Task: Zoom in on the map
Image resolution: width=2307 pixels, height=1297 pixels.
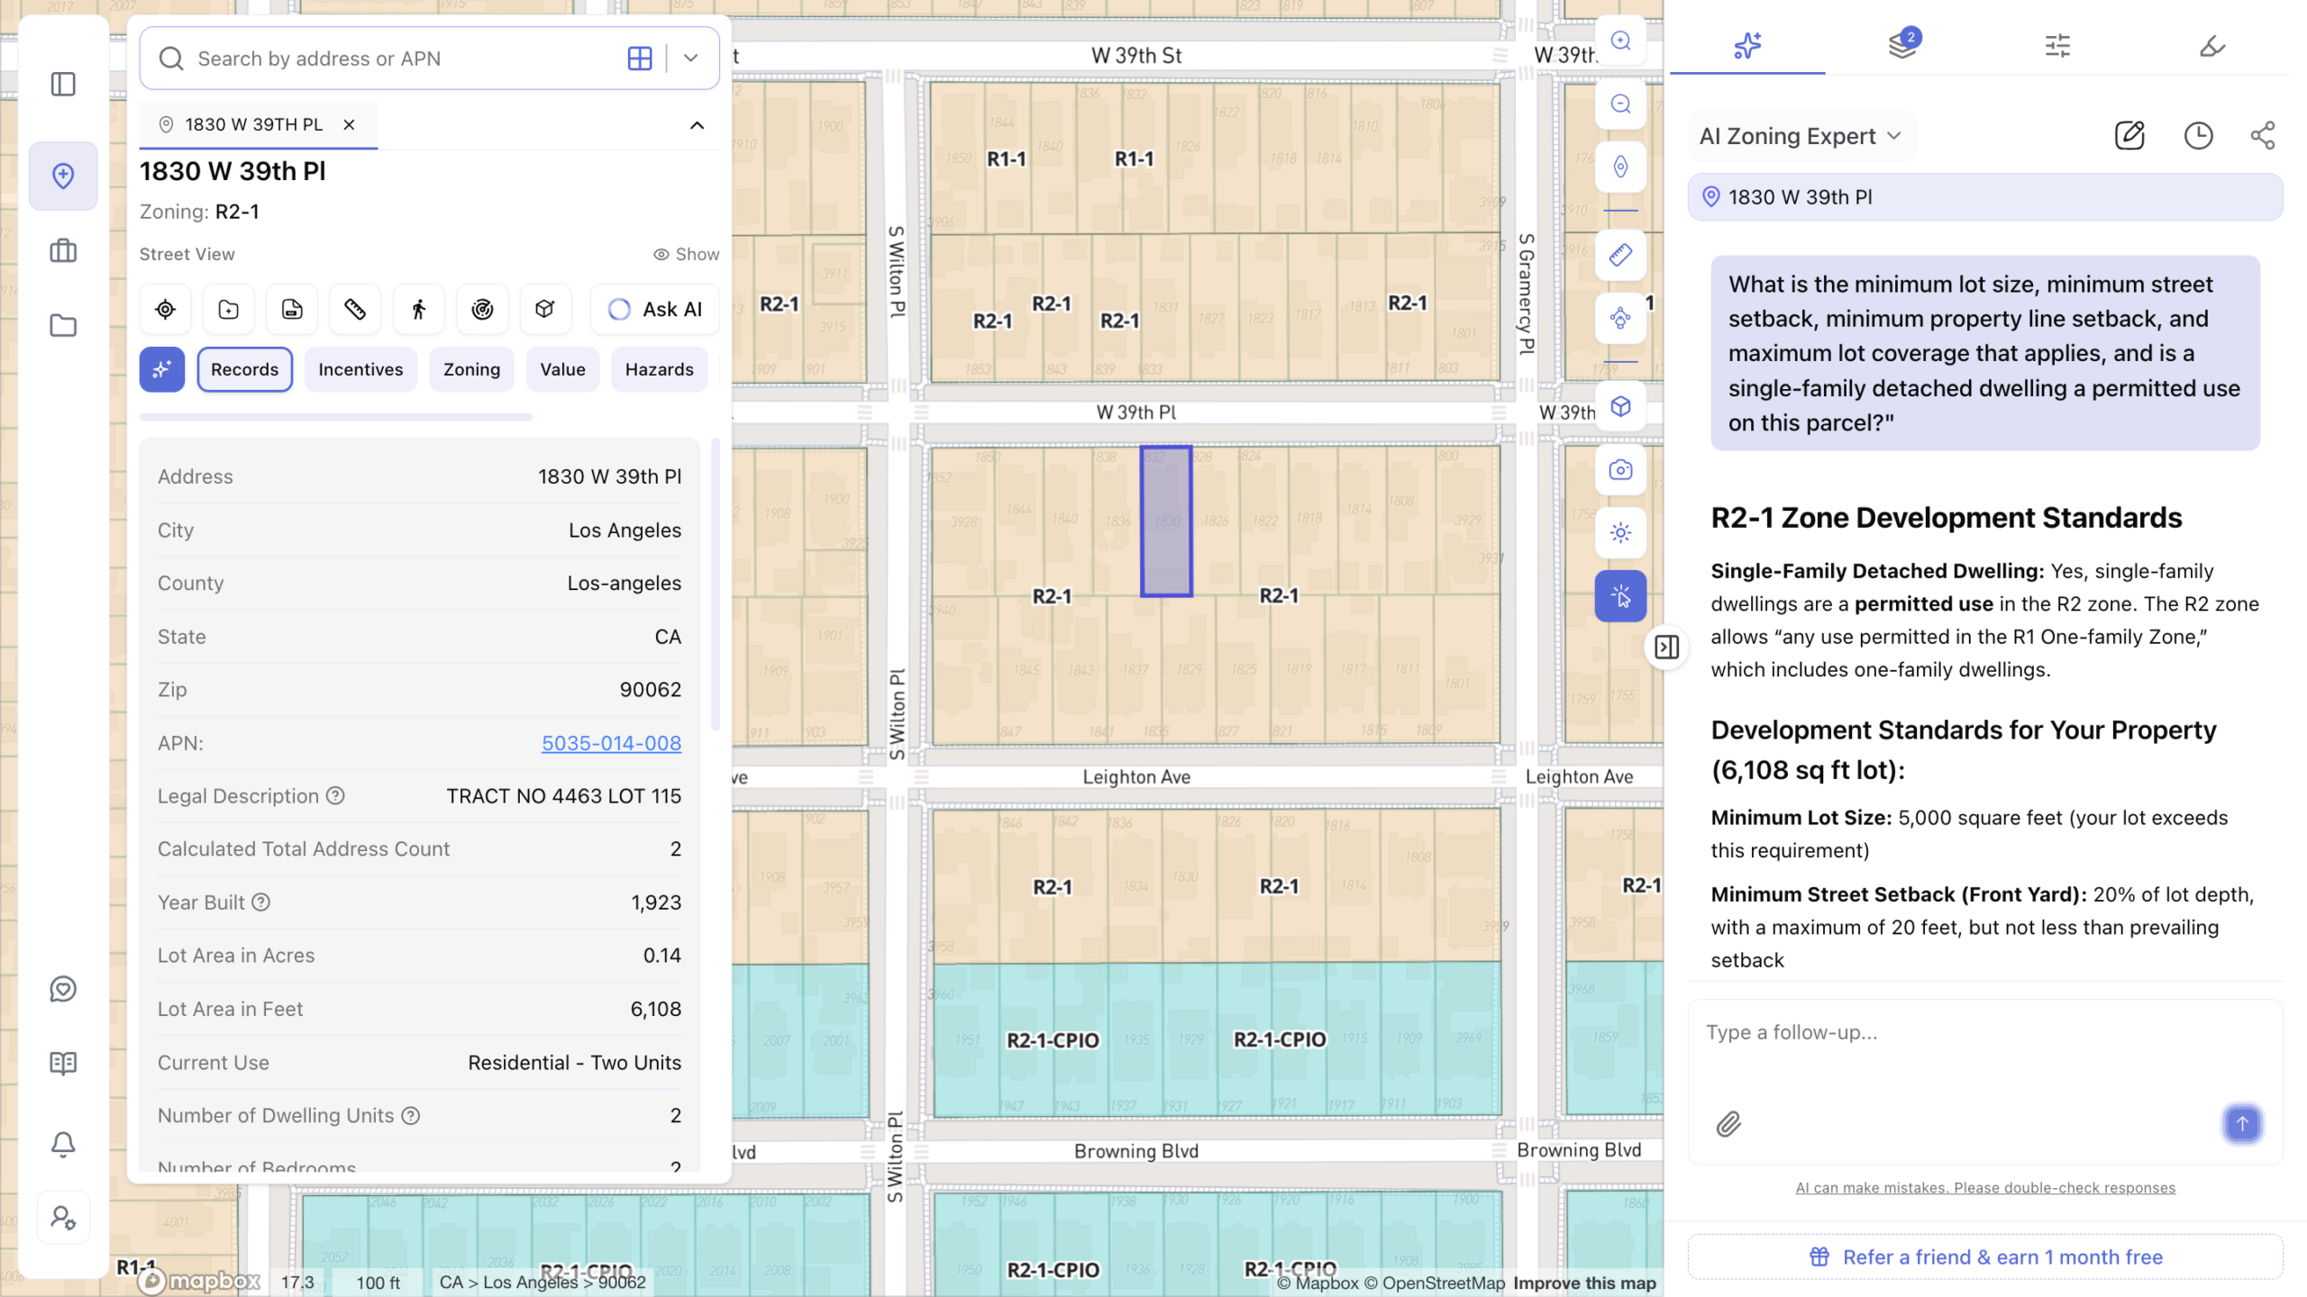Action: 1620,41
